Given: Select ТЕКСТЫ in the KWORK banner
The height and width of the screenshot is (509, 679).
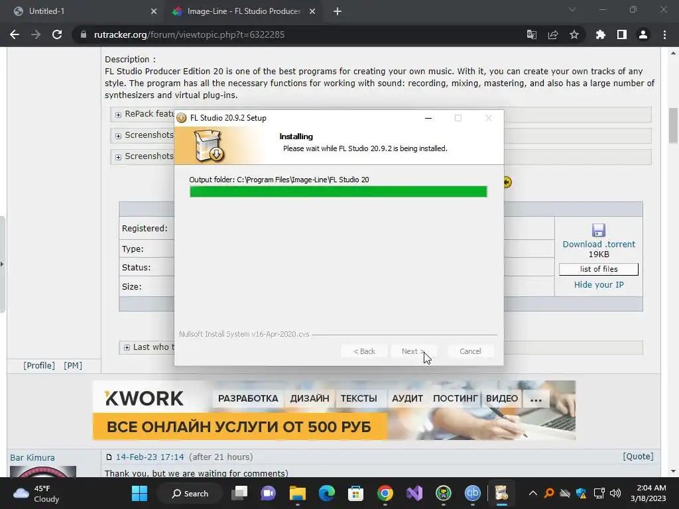Looking at the screenshot, I should (359, 398).
